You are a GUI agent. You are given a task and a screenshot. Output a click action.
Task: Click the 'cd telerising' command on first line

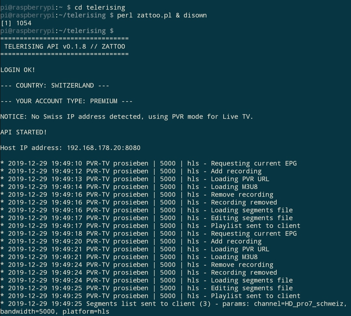point(100,7)
